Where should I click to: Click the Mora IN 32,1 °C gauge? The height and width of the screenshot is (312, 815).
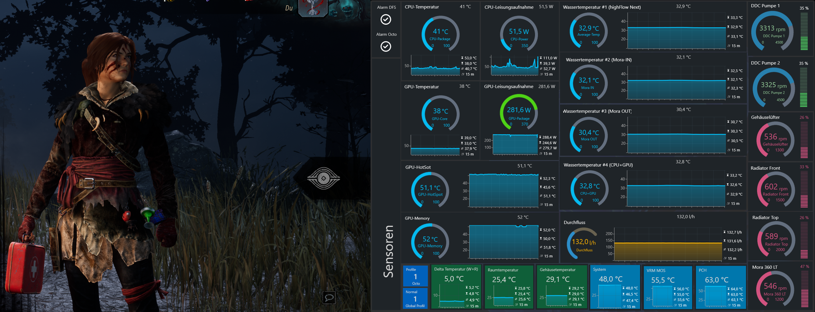point(588,83)
